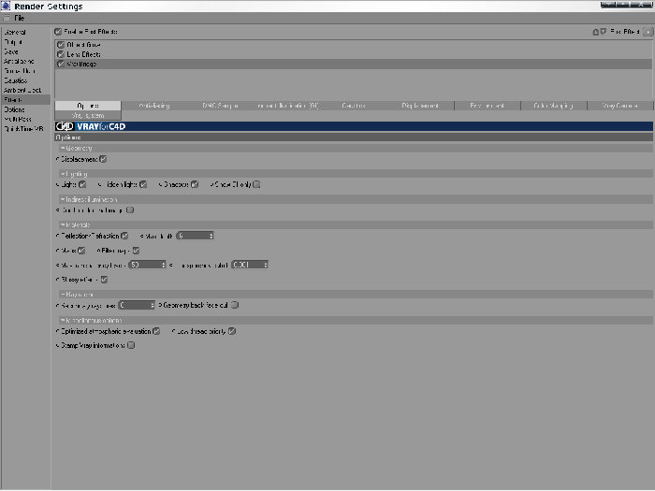Toggle Glossy effects checkbox
Screen dimensions: 655x491
[x=105, y=280]
